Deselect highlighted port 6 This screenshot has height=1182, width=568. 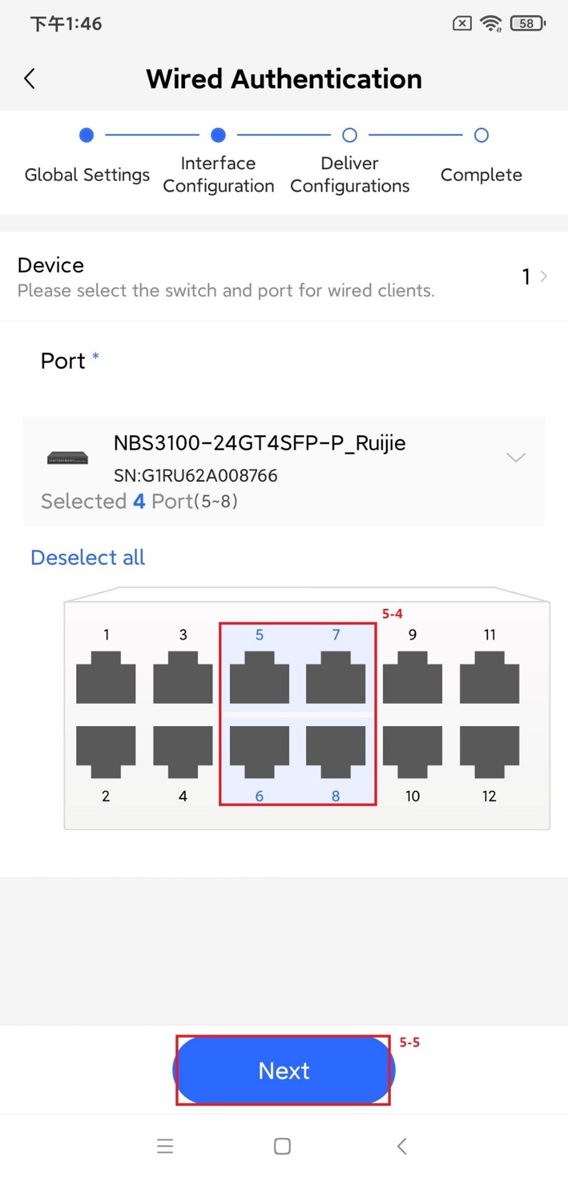click(259, 752)
